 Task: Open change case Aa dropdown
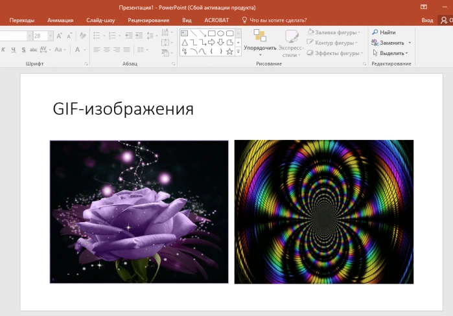tap(65, 50)
